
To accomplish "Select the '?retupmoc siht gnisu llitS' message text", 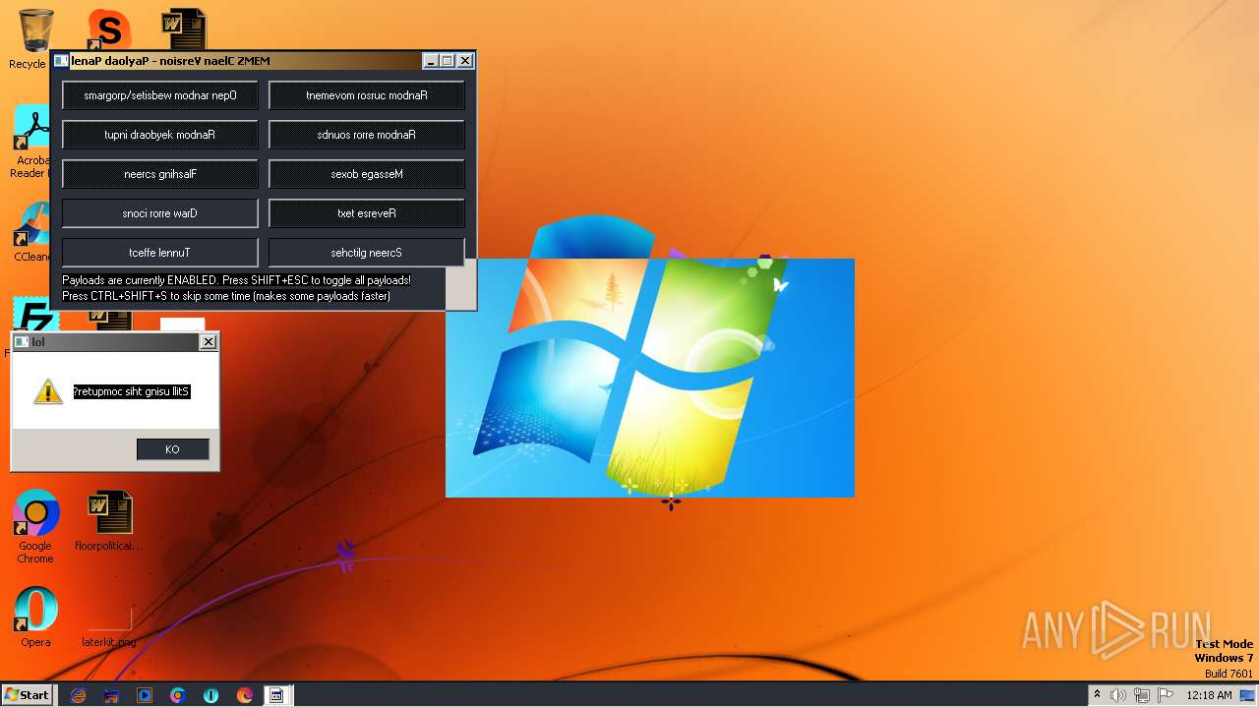I will (x=132, y=391).
